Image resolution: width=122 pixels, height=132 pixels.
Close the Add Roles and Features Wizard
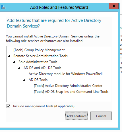(x=114, y=6)
